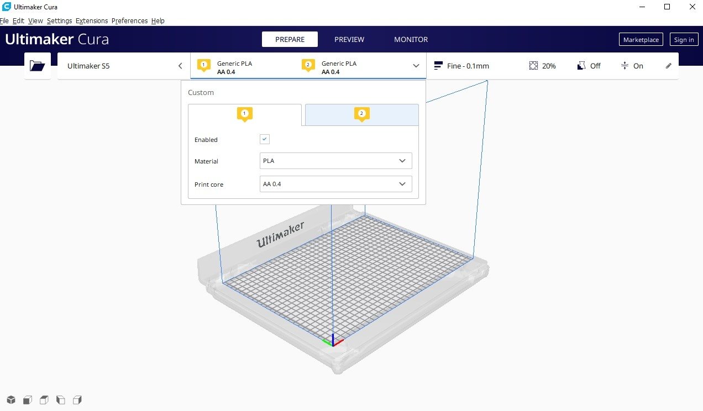Switch to front view camera icon
The image size is (703, 411).
tap(27, 399)
